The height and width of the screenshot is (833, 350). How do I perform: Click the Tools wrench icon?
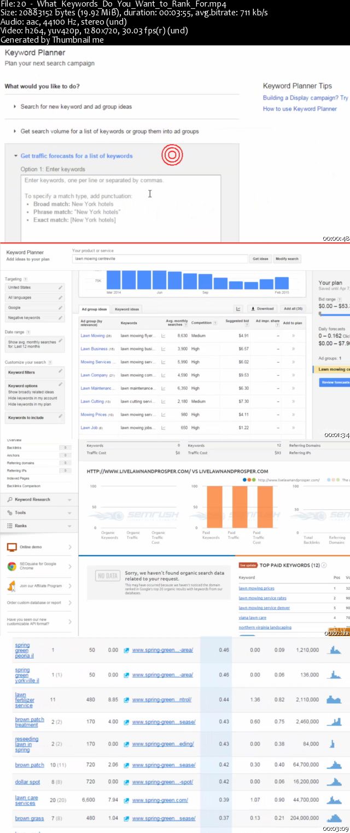10,512
